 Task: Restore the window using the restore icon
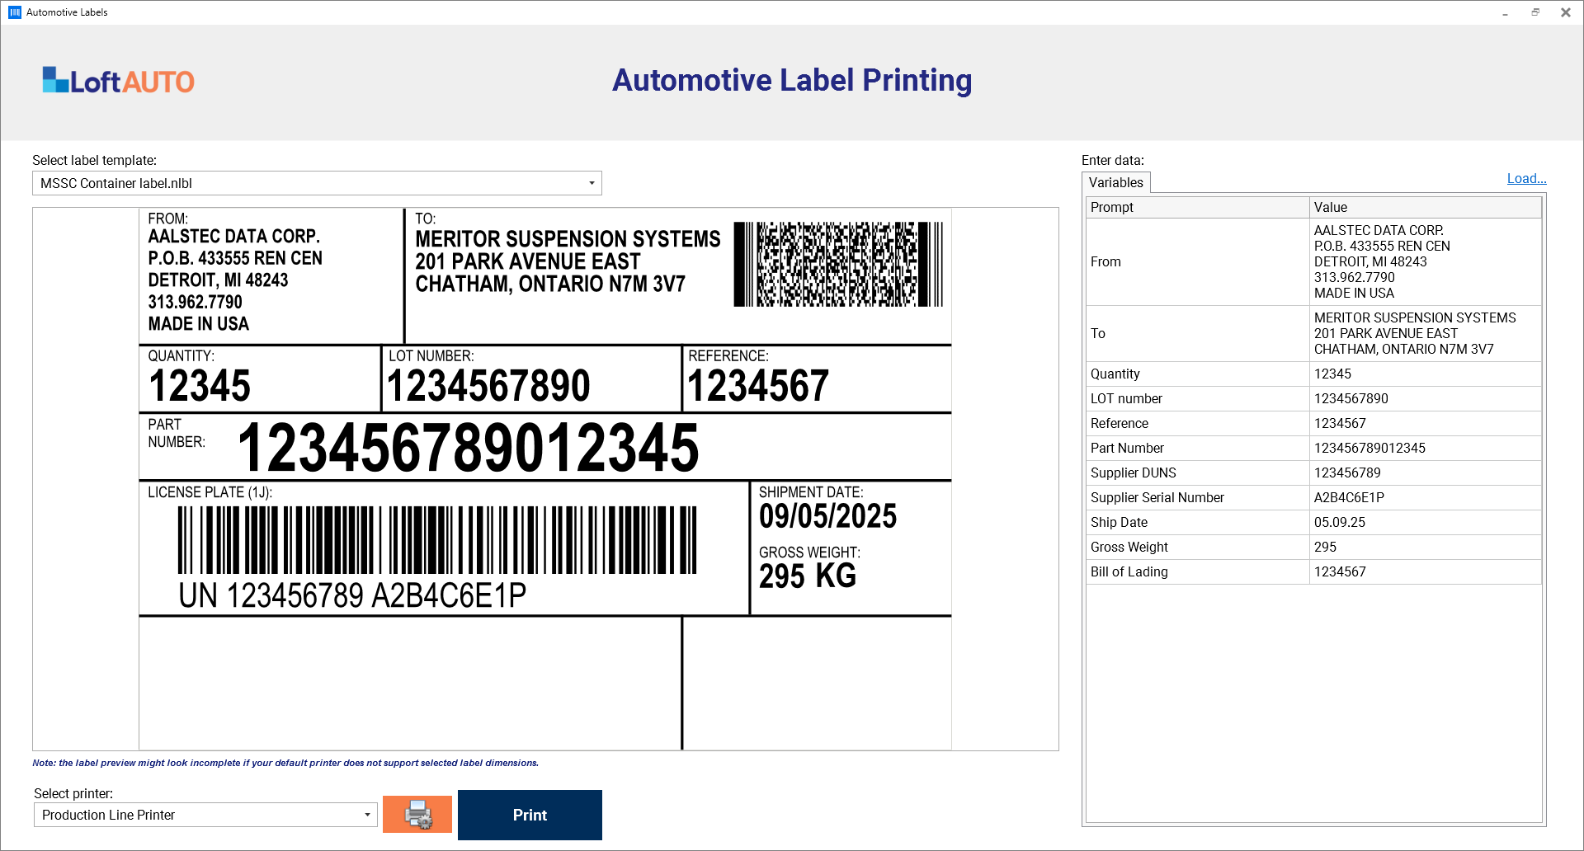point(1535,12)
